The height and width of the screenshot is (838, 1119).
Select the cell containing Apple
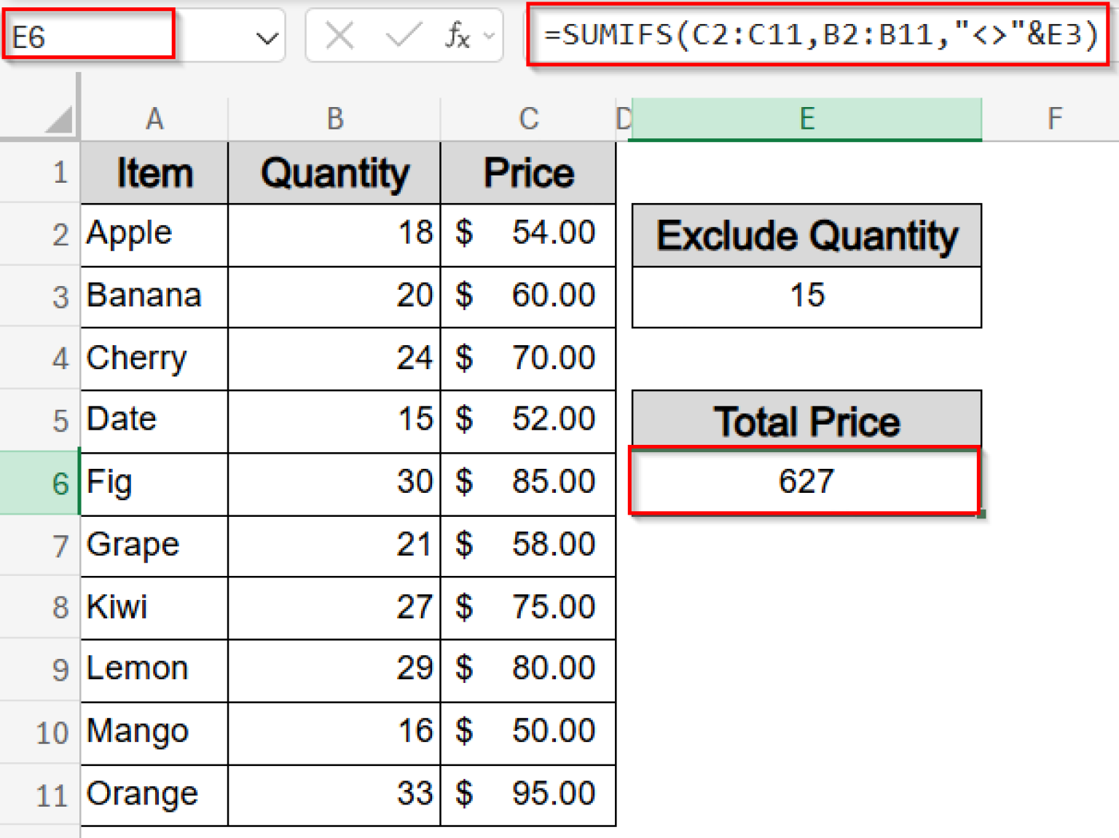coord(146,233)
